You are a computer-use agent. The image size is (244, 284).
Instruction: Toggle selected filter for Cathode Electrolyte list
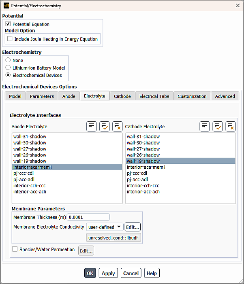click(x=205, y=126)
